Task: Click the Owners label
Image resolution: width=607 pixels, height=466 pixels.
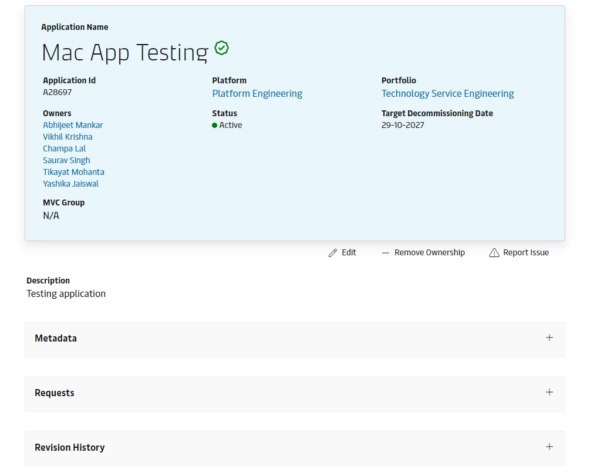Action: [x=57, y=113]
